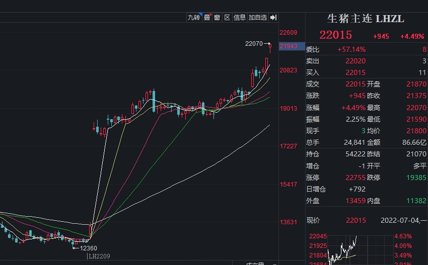
Task: Click the 买入 bid price 22015
Action: (x=355, y=72)
